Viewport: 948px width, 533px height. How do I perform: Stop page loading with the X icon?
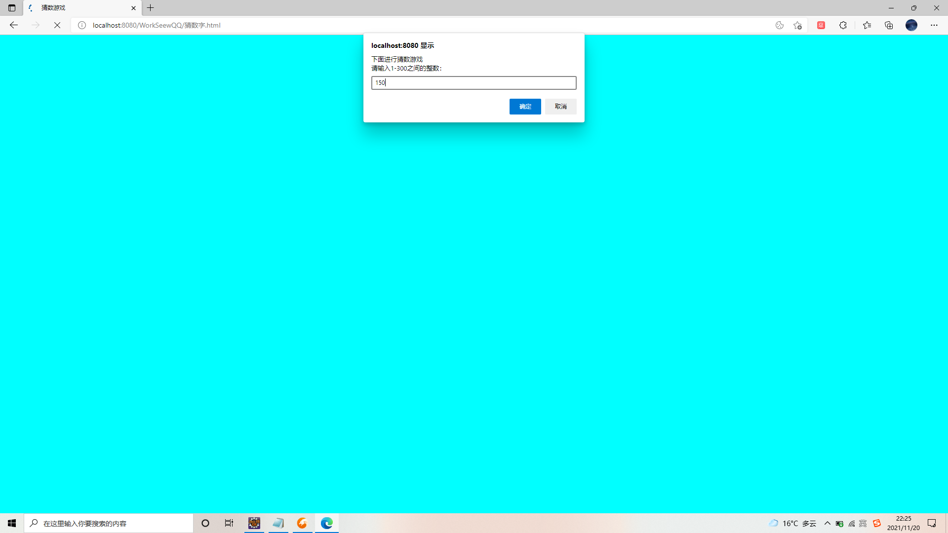tap(57, 25)
